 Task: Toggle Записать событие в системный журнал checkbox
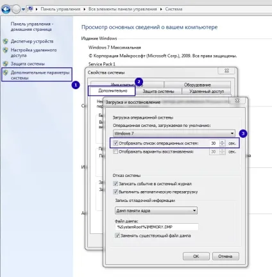pos(115,183)
